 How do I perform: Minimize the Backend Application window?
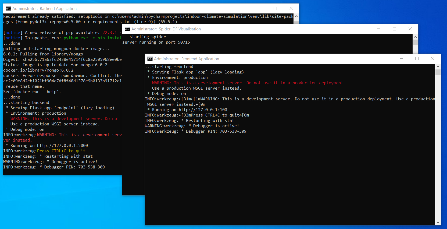click(x=260, y=9)
